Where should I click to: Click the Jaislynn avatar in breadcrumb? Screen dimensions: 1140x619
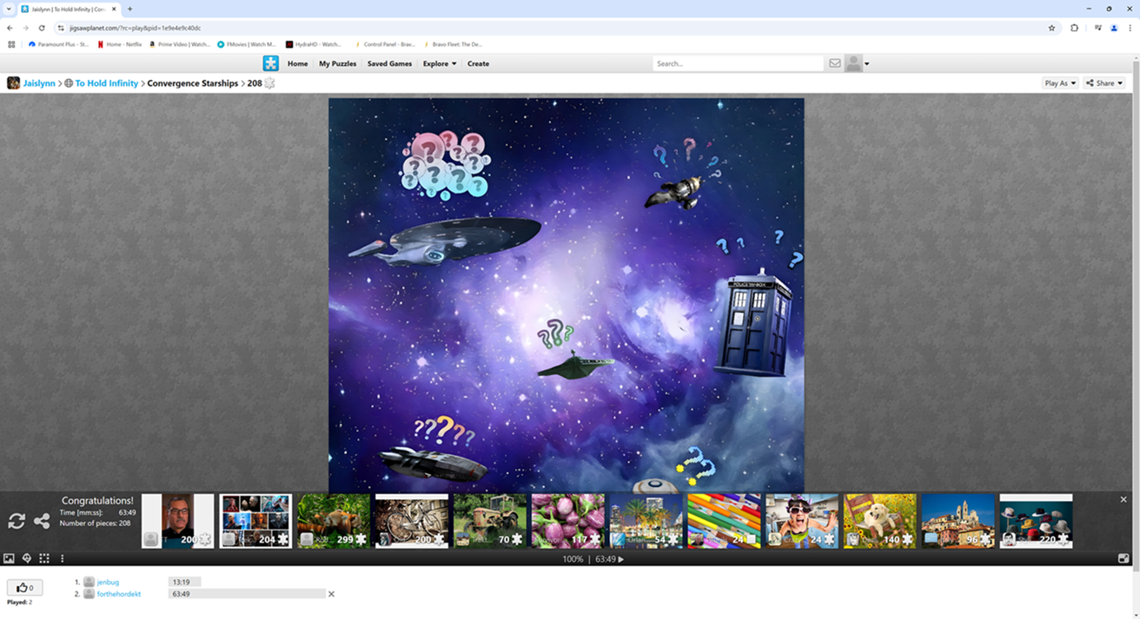pyautogui.click(x=13, y=83)
